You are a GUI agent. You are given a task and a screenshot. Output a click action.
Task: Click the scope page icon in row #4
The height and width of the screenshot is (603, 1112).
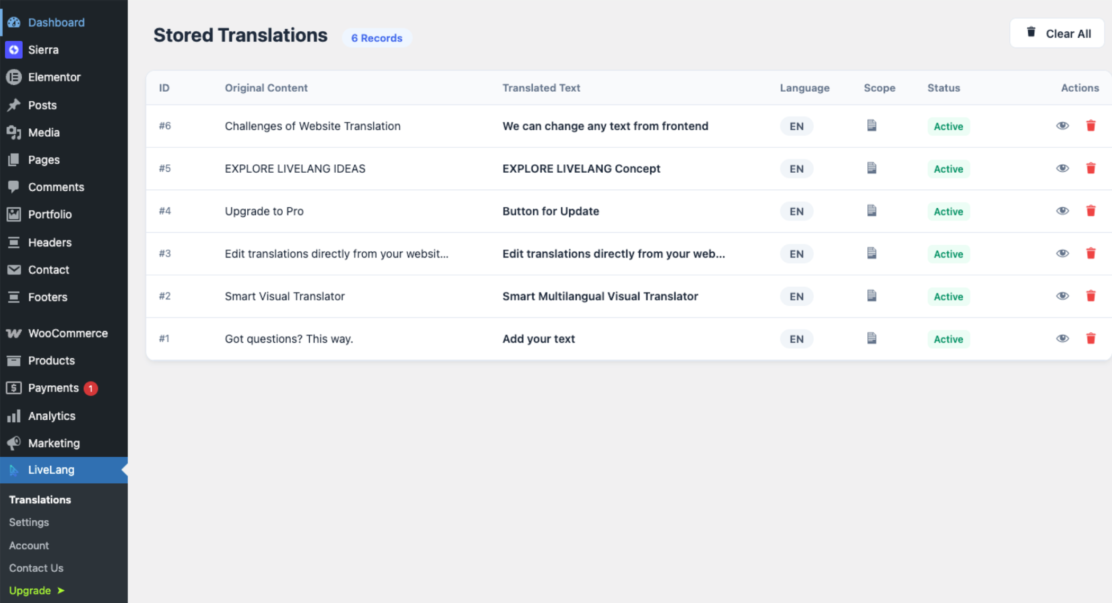pos(872,210)
